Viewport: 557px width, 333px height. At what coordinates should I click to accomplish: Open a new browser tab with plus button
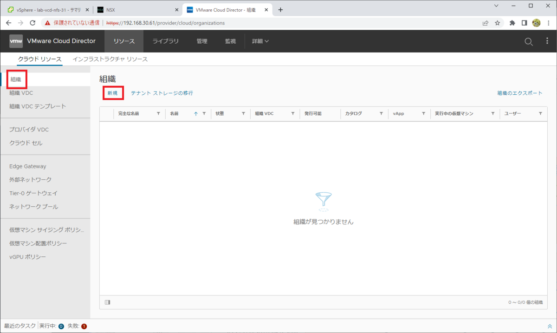point(280,10)
